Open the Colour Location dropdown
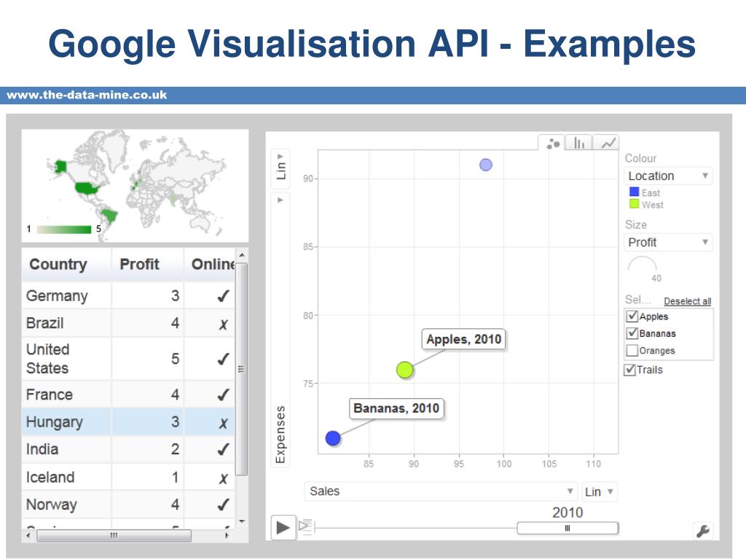This screenshot has height=560, width=746. [668, 176]
